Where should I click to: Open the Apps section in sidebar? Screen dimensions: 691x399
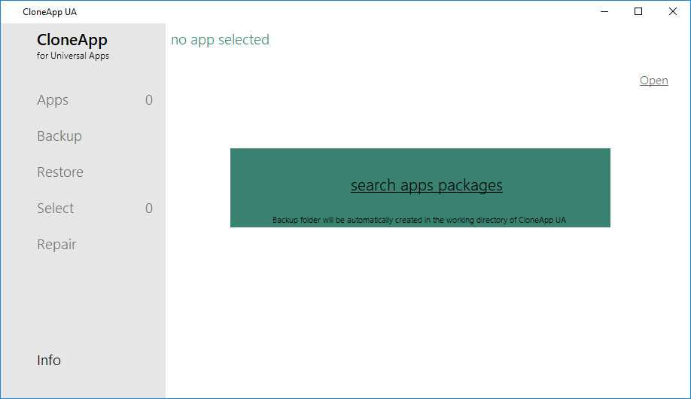click(x=53, y=100)
